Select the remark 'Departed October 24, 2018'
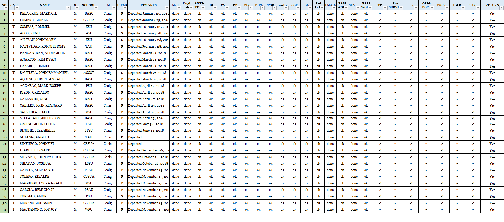This screenshot has height=222, width=504. pos(148,157)
